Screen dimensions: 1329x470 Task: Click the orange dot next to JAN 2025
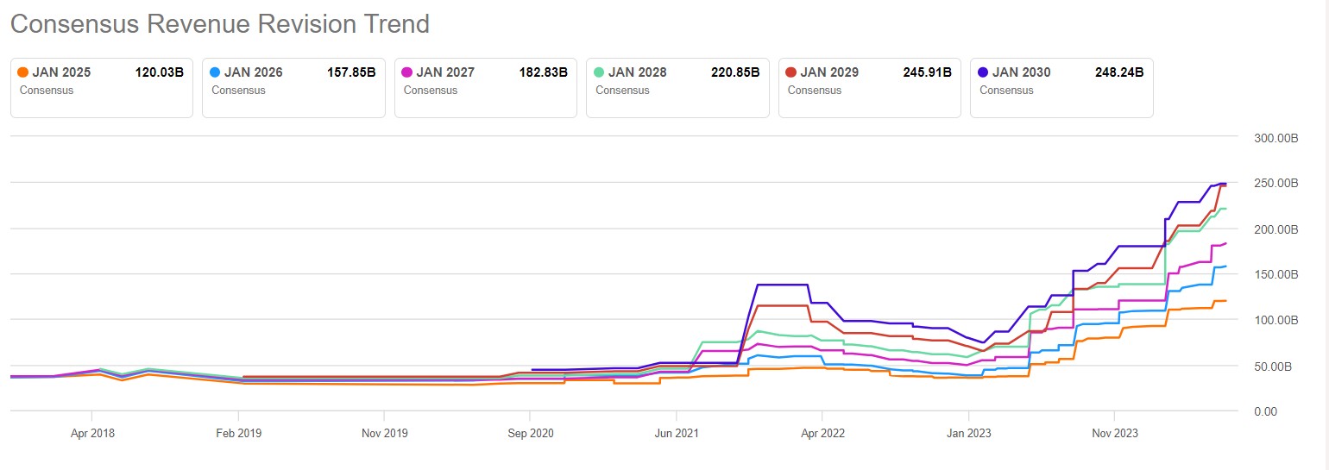coord(23,72)
